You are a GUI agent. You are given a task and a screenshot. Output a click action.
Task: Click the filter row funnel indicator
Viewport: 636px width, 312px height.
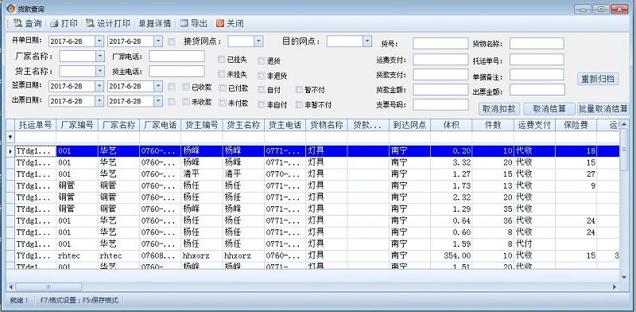click(x=10, y=138)
